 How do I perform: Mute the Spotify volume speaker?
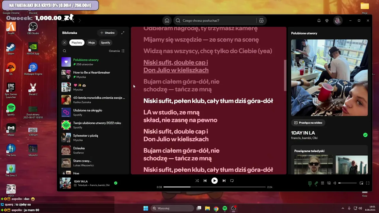pyautogui.click(x=335, y=183)
